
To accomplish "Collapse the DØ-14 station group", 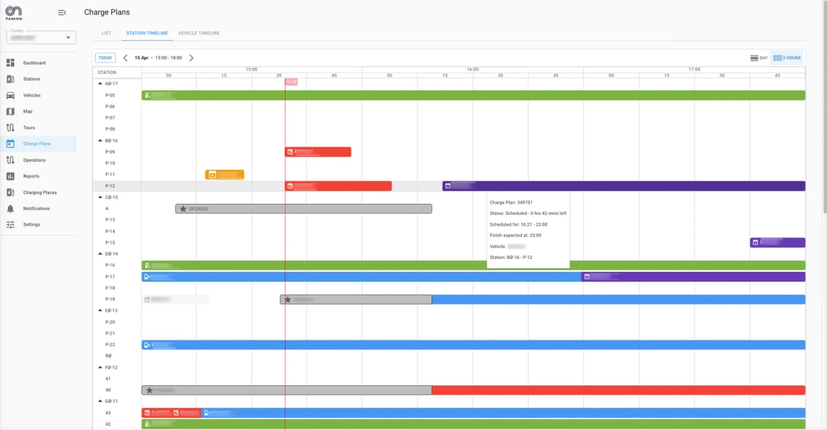I will [x=100, y=254].
